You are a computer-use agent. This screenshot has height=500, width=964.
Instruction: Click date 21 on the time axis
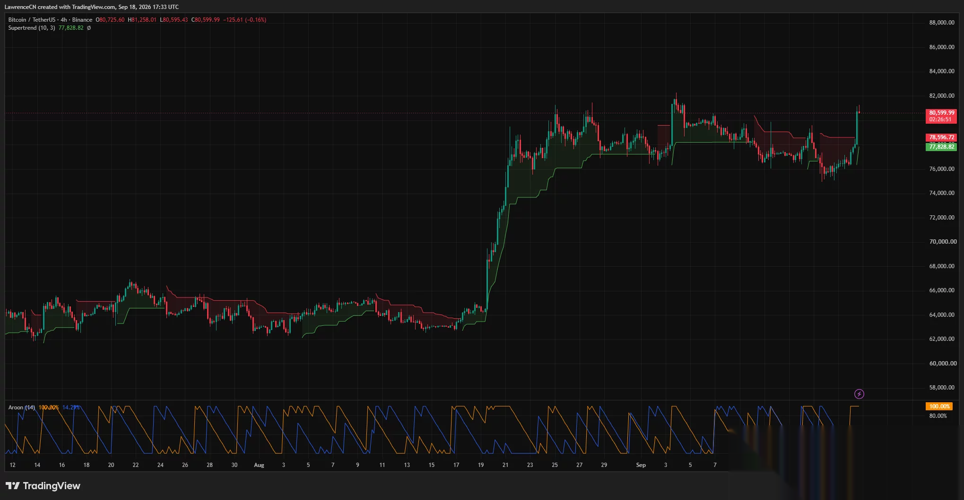[x=505, y=465]
